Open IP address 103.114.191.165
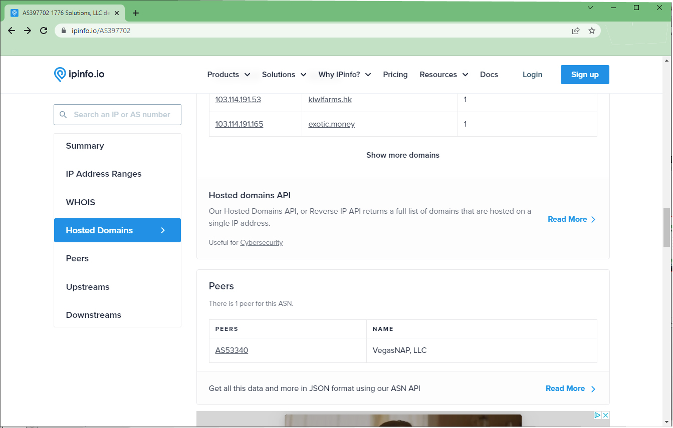673x428 pixels. [239, 124]
